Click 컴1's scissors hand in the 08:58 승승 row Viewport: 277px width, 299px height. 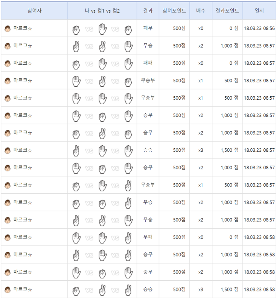(102, 289)
